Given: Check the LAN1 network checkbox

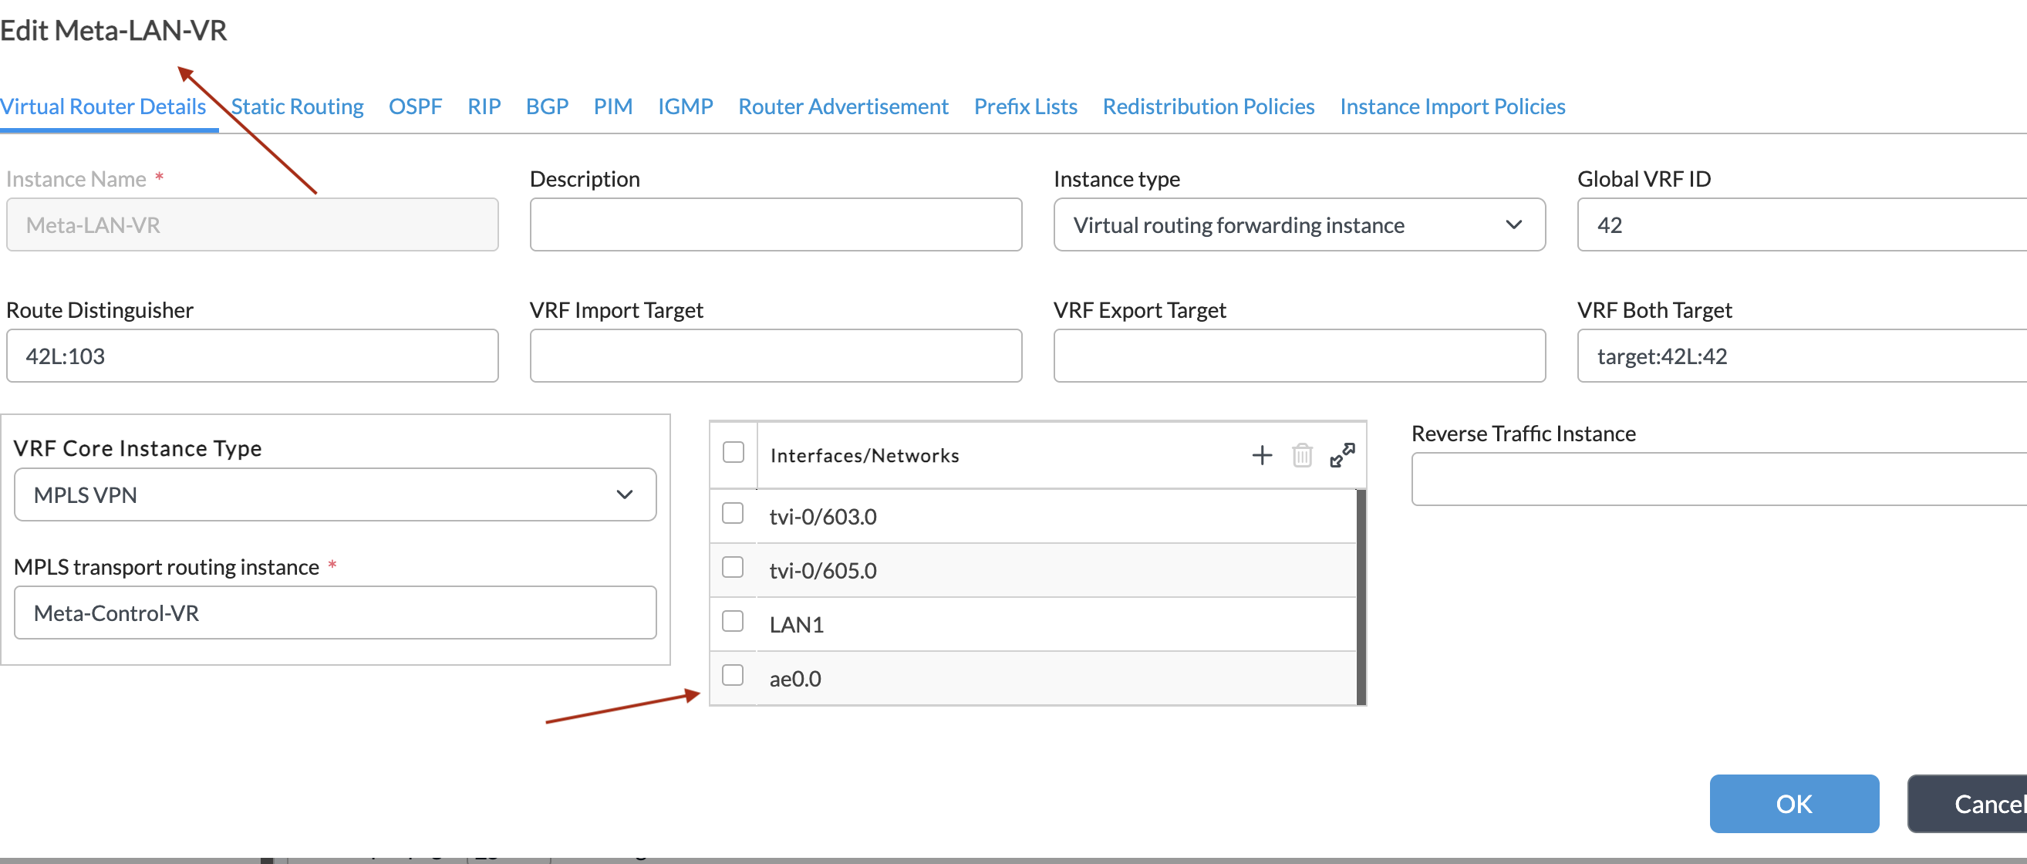Looking at the screenshot, I should point(733,622).
